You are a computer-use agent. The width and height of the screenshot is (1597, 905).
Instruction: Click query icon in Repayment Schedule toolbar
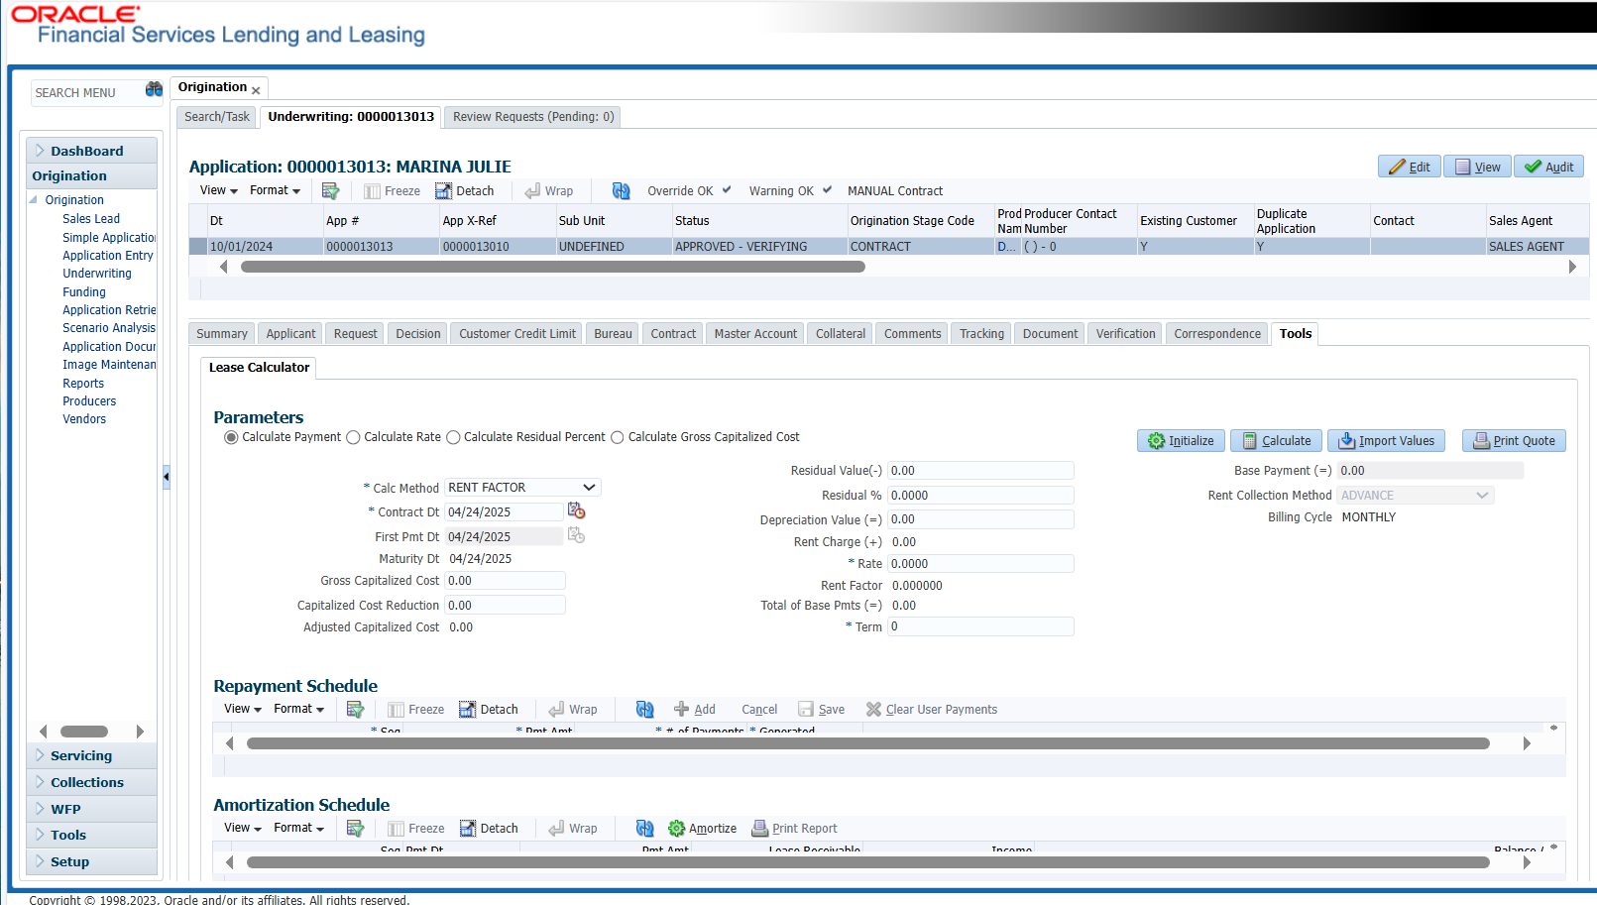coord(356,709)
